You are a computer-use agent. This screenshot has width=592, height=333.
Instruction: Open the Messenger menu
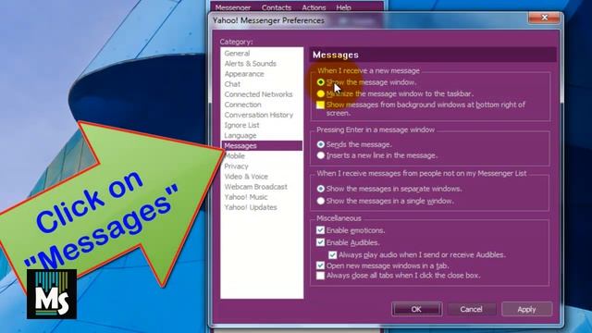[x=233, y=7]
